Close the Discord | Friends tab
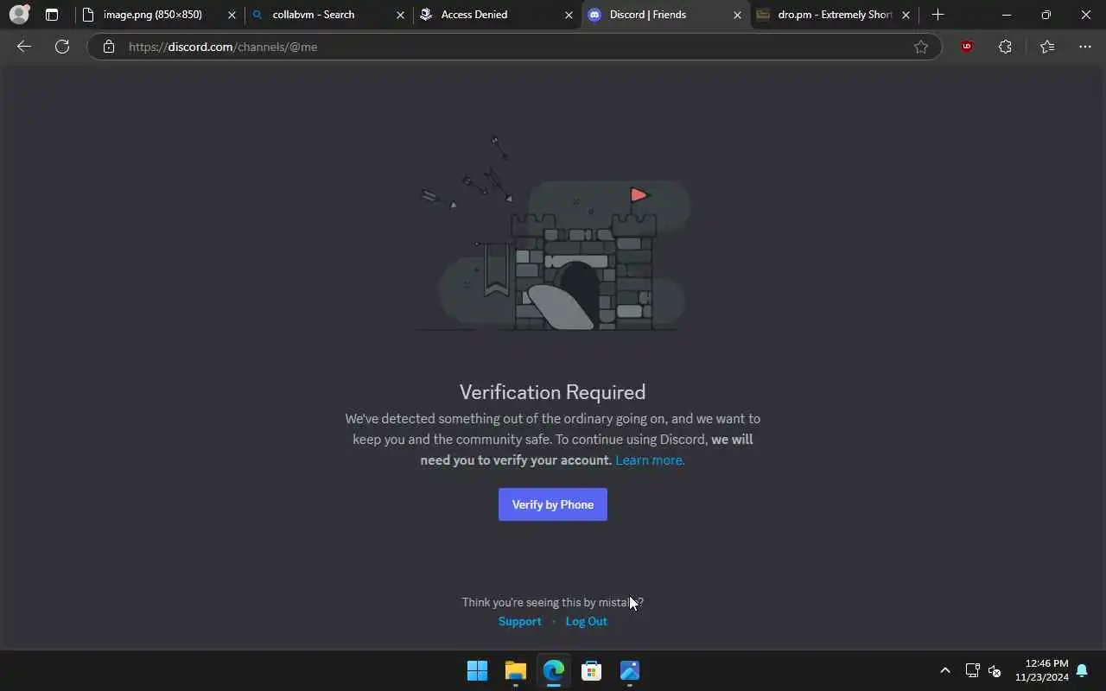Screen dimensions: 1106x691 coord(737,15)
